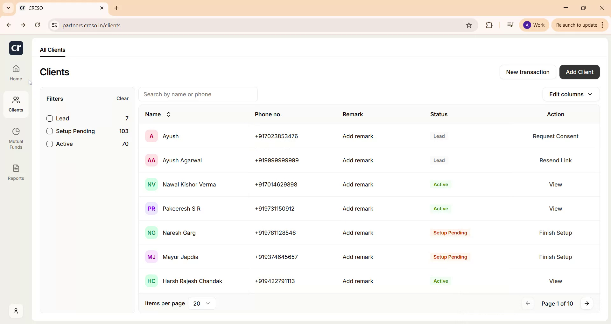Click the Add Client button
The height and width of the screenshot is (324, 611).
579,72
